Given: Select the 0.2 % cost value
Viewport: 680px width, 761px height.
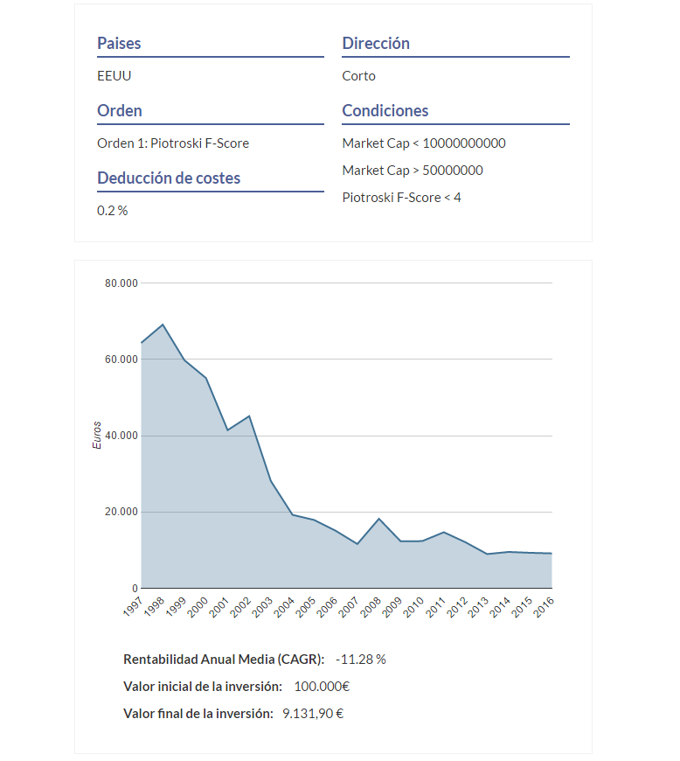Looking at the screenshot, I should (112, 211).
